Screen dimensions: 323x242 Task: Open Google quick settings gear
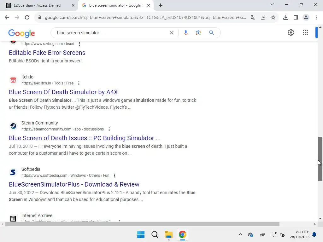click(x=291, y=32)
